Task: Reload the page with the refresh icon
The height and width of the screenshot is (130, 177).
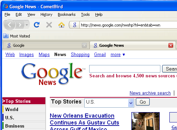Action: [37, 25]
